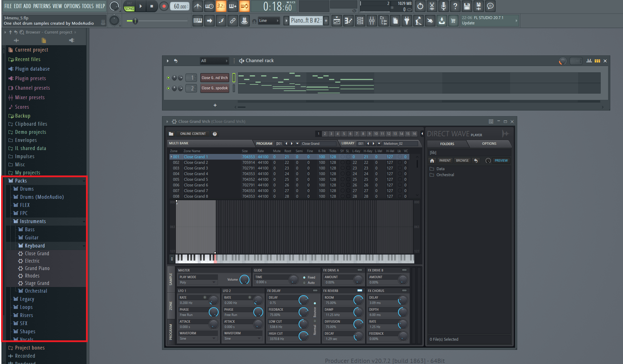
Task: Select the Fixed glide radio option
Action: [305, 278]
